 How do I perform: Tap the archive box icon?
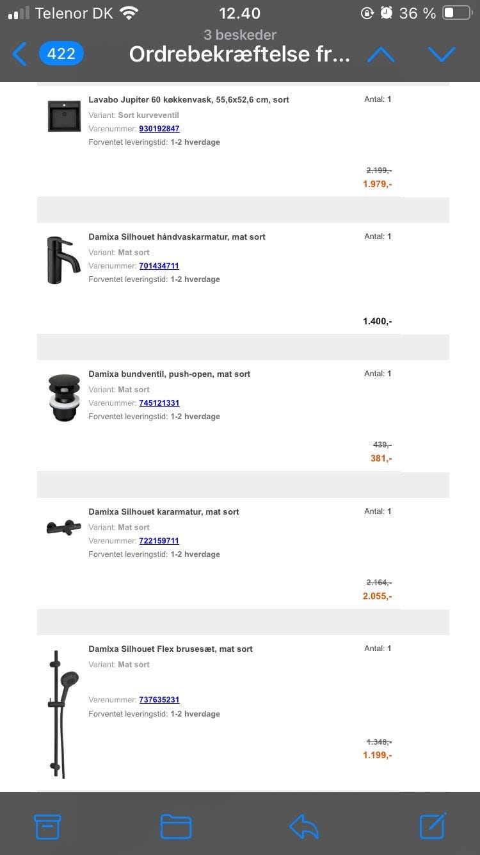click(x=47, y=826)
